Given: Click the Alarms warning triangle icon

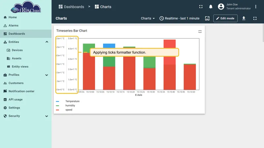Looking at the screenshot, I should pyautogui.click(x=5, y=26).
